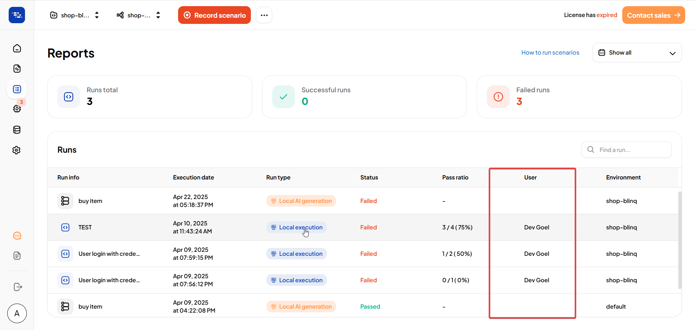Viewport: 695px width, 330px height.
Task: Select the Contact sales button
Action: [653, 15]
